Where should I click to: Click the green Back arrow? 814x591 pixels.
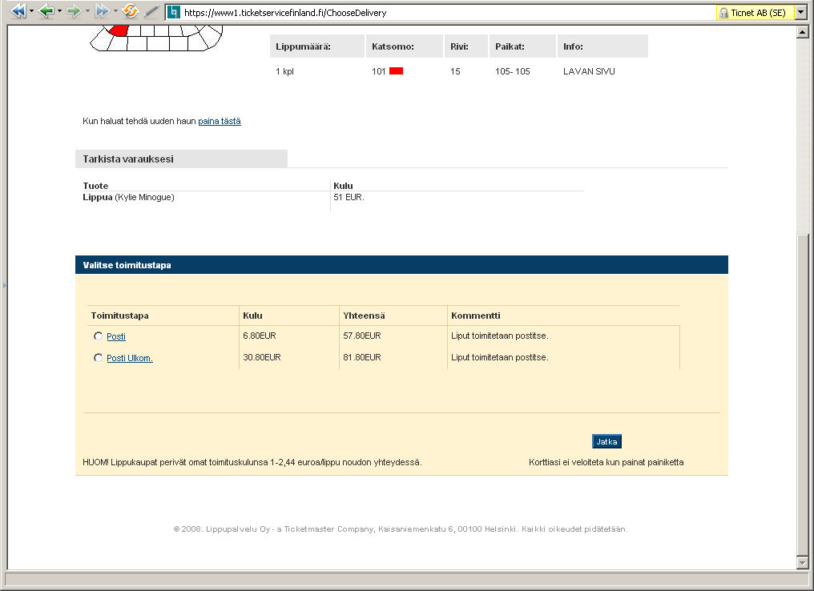coord(46,11)
